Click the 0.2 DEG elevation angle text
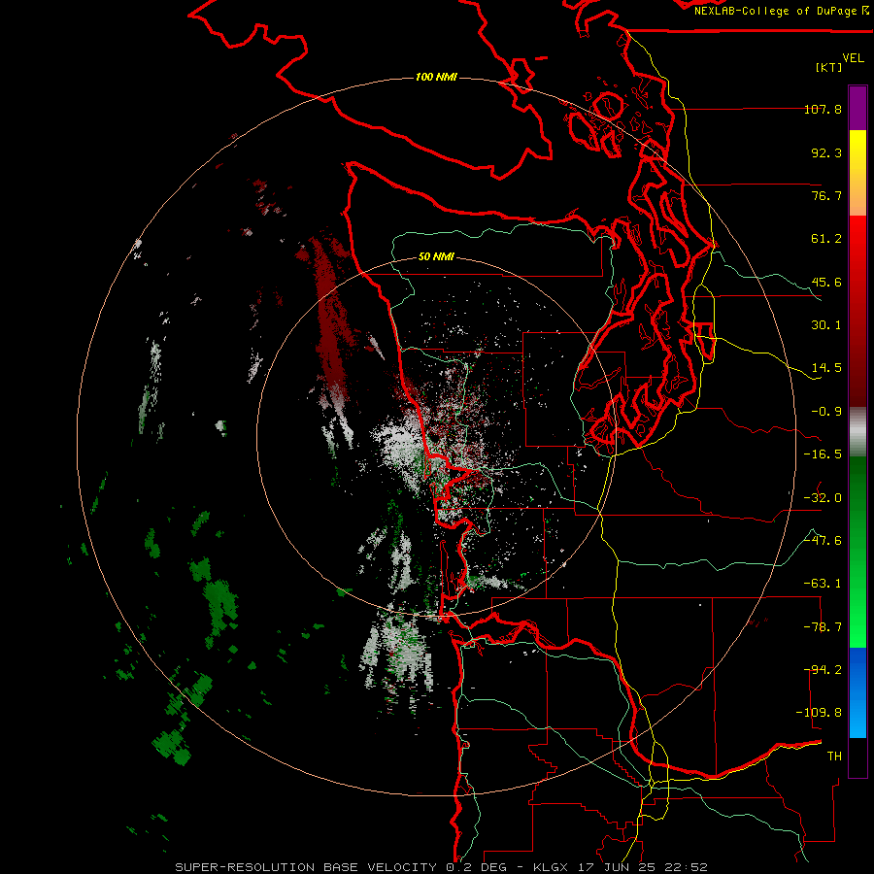Image resolution: width=874 pixels, height=874 pixels. (476, 867)
